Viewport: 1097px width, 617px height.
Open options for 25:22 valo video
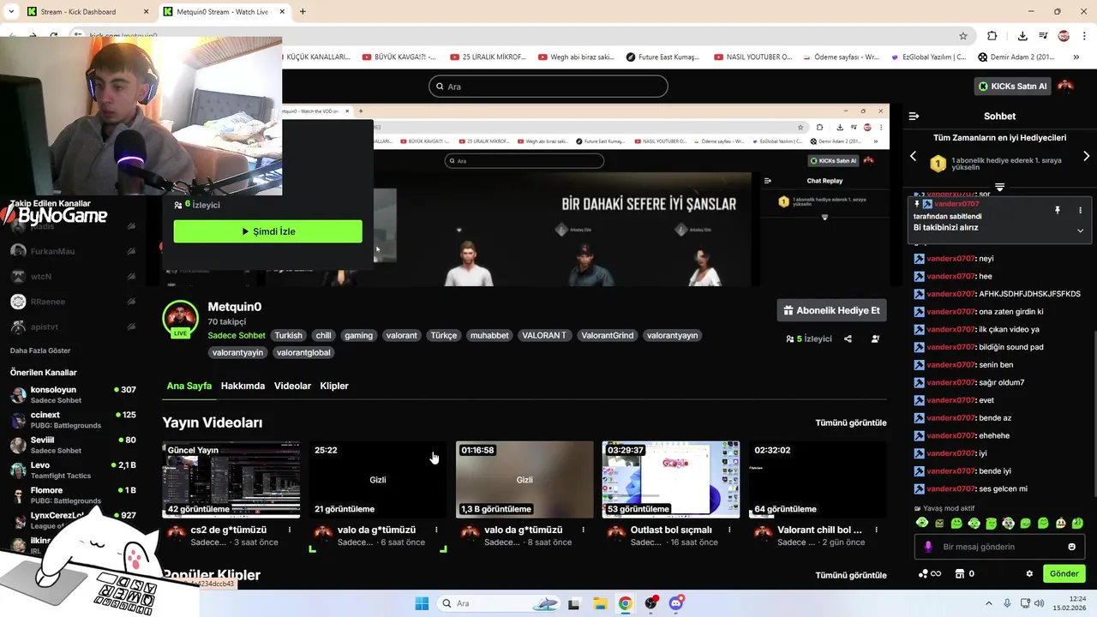[436, 530]
